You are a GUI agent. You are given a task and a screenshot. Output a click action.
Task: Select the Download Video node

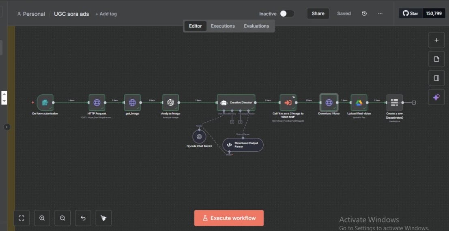pyautogui.click(x=329, y=103)
